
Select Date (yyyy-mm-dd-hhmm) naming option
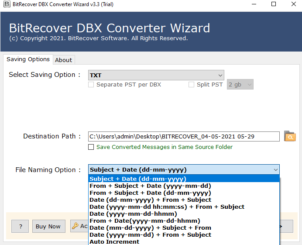184,214
